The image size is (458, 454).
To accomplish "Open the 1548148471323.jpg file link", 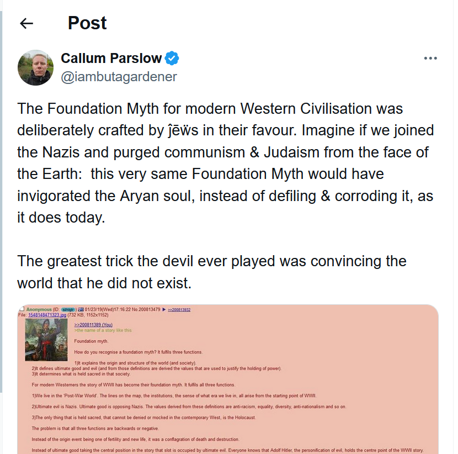I will pyautogui.click(x=47, y=315).
